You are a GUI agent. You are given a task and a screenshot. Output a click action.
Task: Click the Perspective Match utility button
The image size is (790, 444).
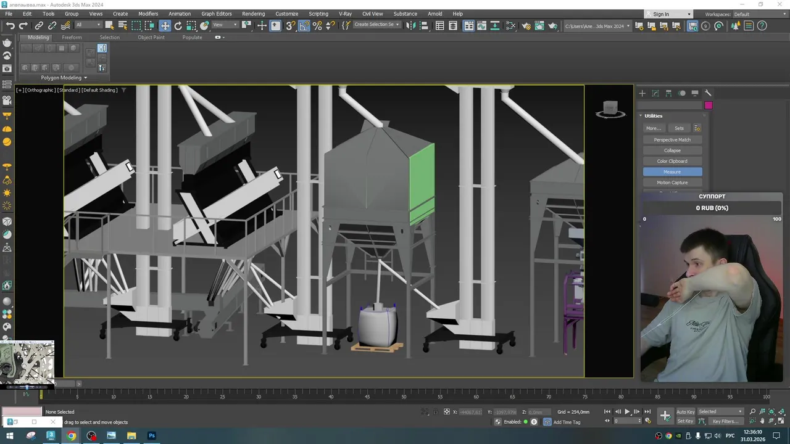click(672, 140)
